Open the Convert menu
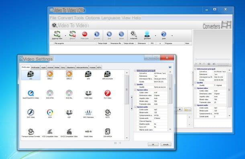This screenshot has height=159, width=245. pyautogui.click(x=65, y=18)
